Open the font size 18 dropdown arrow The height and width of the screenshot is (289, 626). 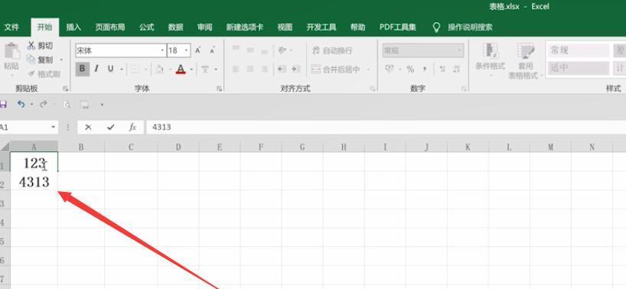click(x=187, y=50)
